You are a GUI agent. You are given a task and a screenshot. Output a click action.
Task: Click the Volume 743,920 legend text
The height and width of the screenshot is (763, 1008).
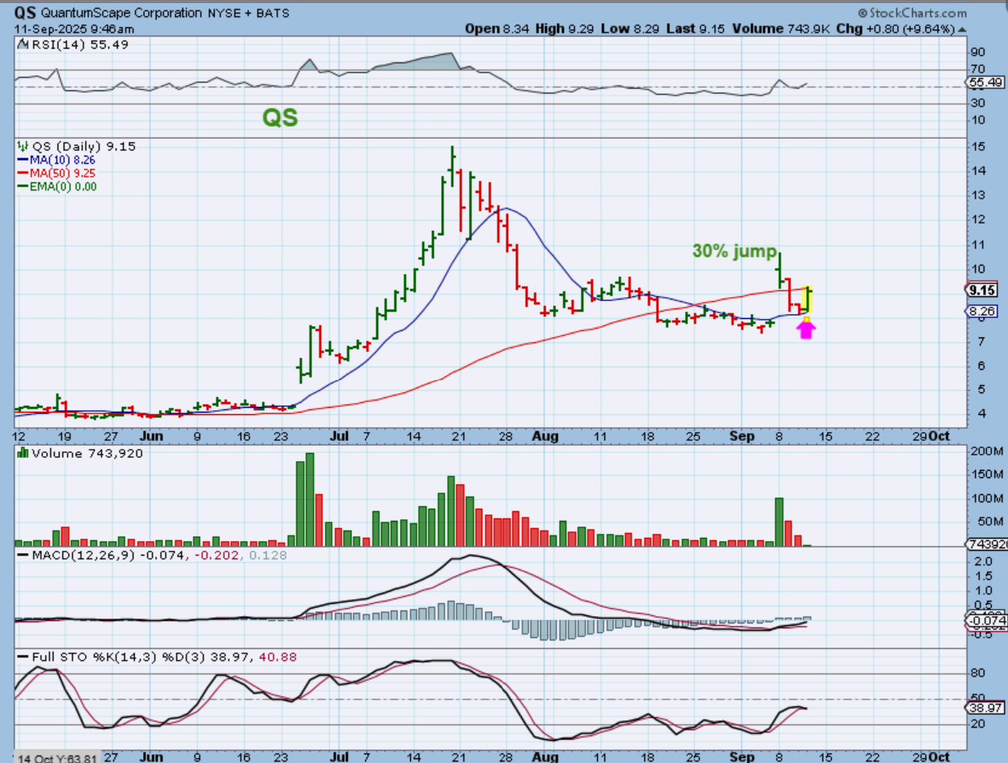[x=86, y=454]
